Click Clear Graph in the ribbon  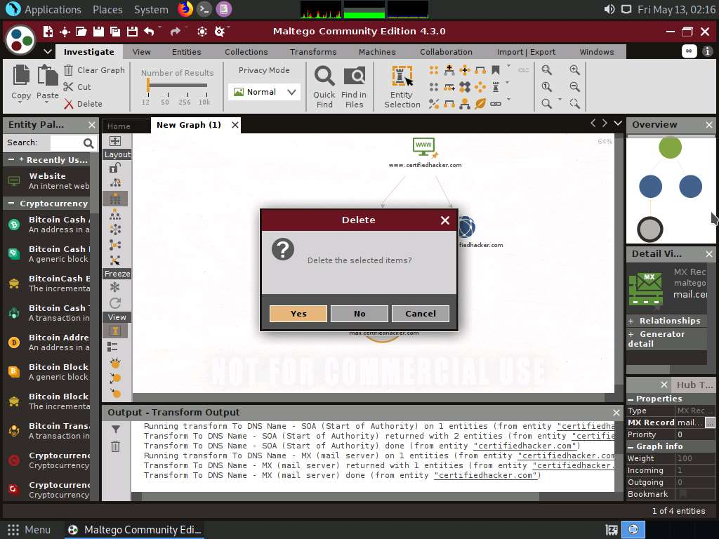(95, 70)
